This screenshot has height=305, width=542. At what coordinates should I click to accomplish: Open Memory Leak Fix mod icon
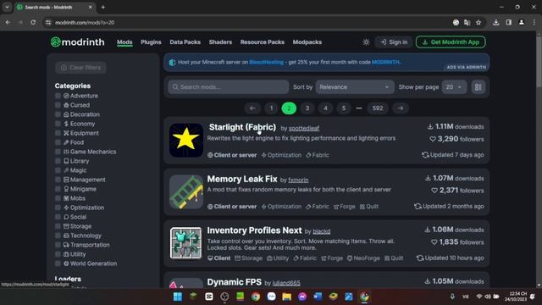186,191
